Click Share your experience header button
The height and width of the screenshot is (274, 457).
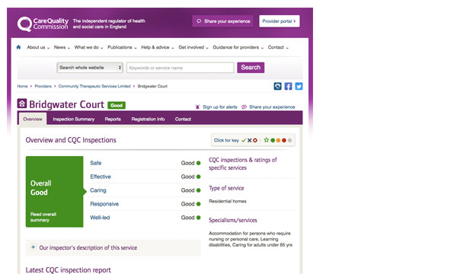(222, 21)
